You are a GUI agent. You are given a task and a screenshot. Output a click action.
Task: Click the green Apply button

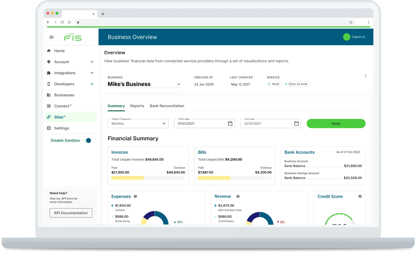(x=336, y=124)
